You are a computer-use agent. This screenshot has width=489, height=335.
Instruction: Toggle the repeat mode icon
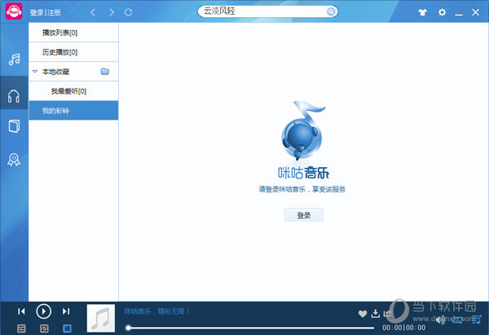pyautogui.click(x=457, y=320)
